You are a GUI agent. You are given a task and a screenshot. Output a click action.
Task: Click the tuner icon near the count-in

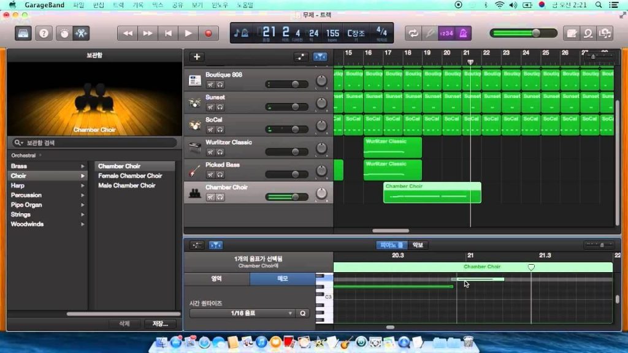pos(429,33)
